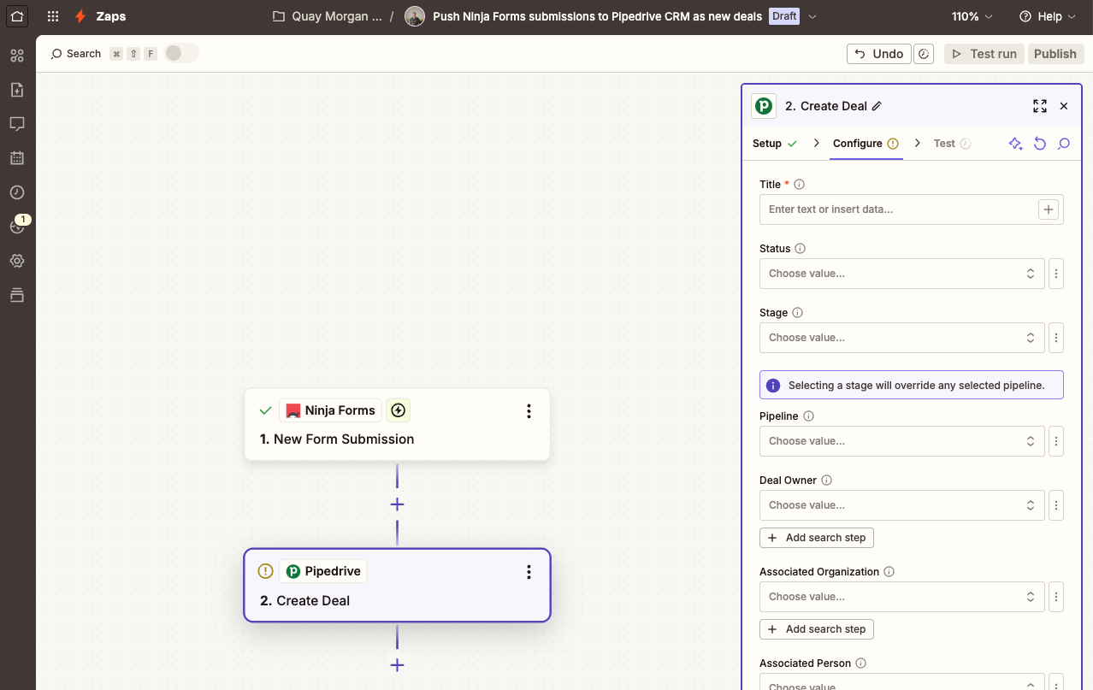The height and width of the screenshot is (690, 1093).
Task: Close the Create Deal panel
Action: click(x=1064, y=106)
